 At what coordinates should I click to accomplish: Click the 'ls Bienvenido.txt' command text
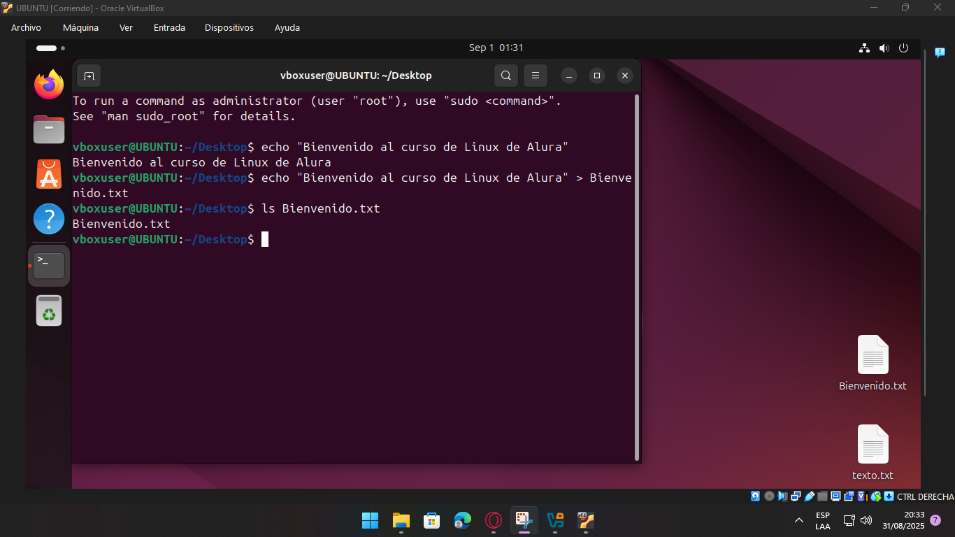[x=321, y=208]
